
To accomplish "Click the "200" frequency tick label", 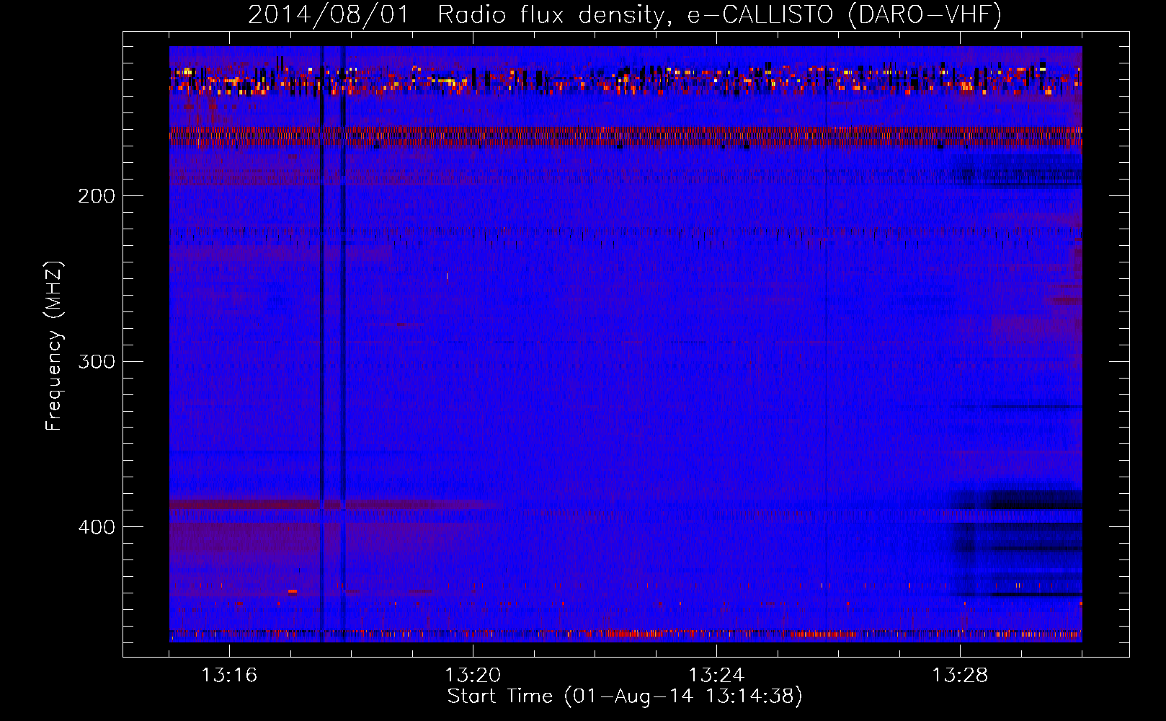I will click(97, 196).
